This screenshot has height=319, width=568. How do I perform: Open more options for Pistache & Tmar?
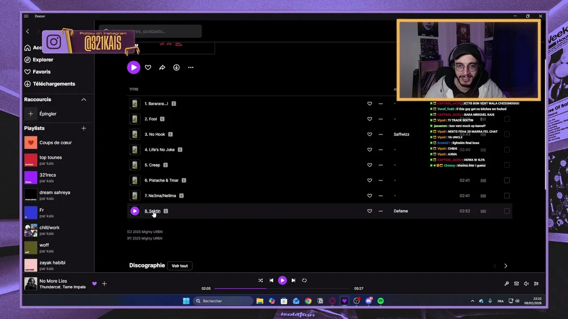pos(381,180)
